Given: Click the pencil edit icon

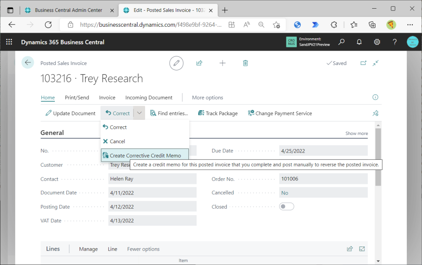Looking at the screenshot, I should (176, 63).
